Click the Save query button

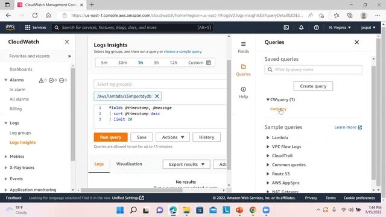tap(142, 137)
